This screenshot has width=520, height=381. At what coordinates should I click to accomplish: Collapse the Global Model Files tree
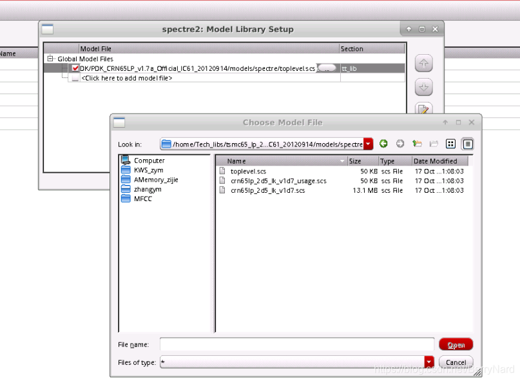pyautogui.click(x=50, y=59)
